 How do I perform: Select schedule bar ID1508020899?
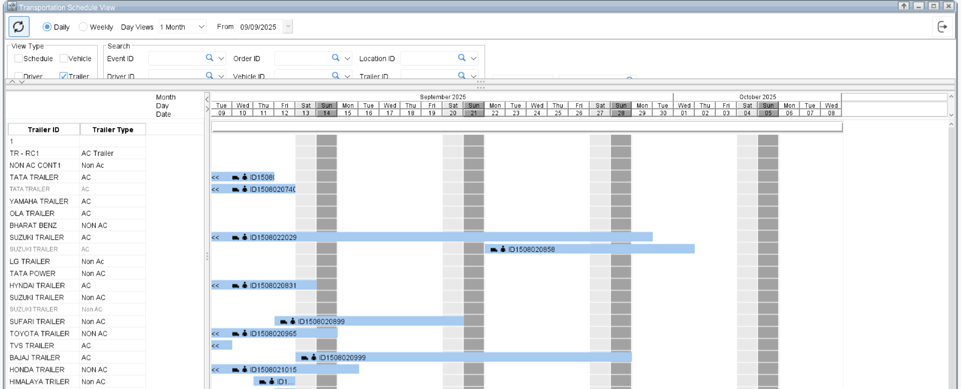(x=369, y=321)
